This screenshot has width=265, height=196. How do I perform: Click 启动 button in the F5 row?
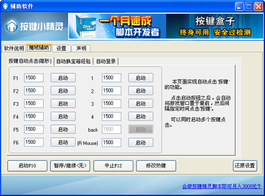tap(63, 129)
